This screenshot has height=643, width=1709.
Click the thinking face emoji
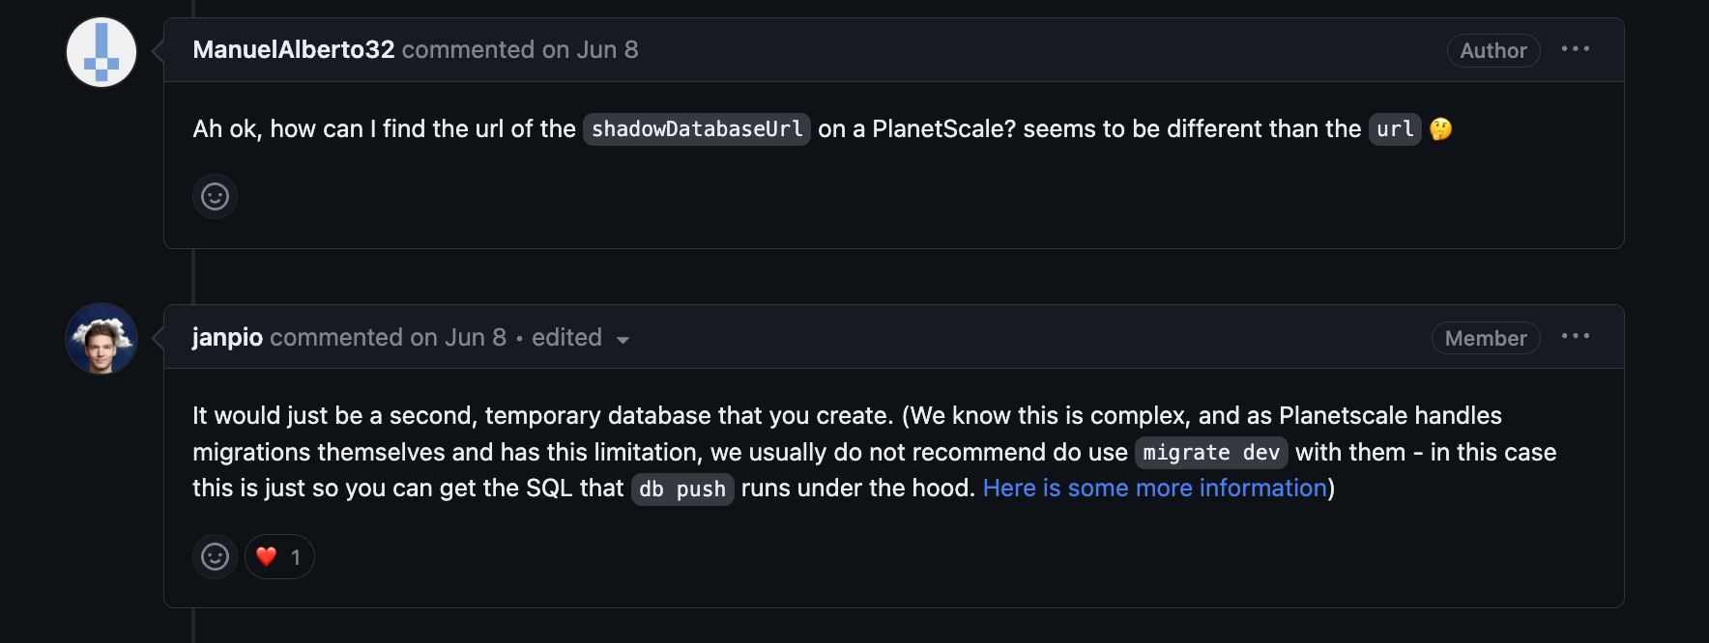click(x=1440, y=129)
